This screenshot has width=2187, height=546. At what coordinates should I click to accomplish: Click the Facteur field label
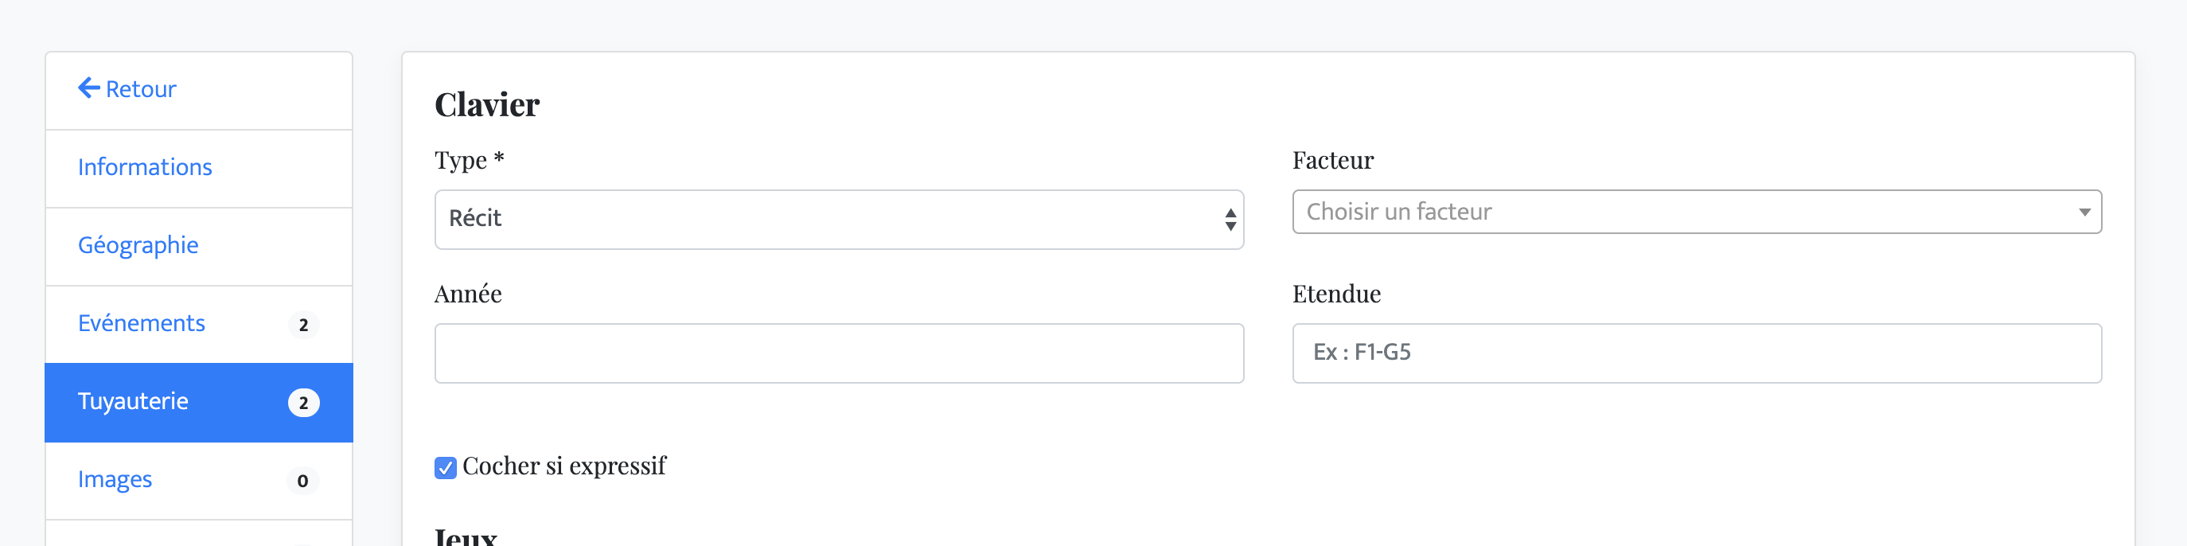1332,161
